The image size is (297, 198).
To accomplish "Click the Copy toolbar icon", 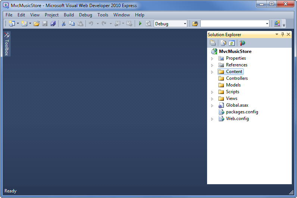I will tap(72, 24).
